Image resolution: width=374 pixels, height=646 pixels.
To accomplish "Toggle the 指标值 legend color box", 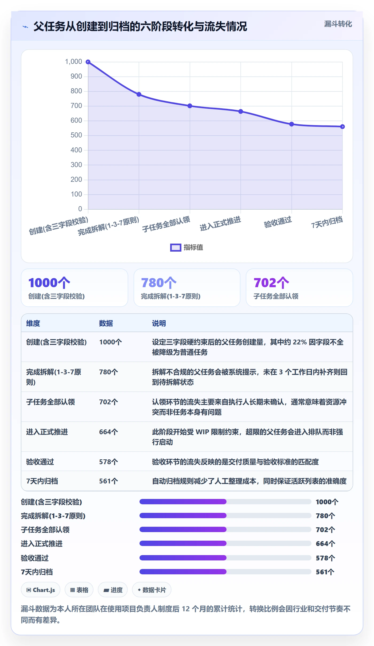I will (176, 248).
